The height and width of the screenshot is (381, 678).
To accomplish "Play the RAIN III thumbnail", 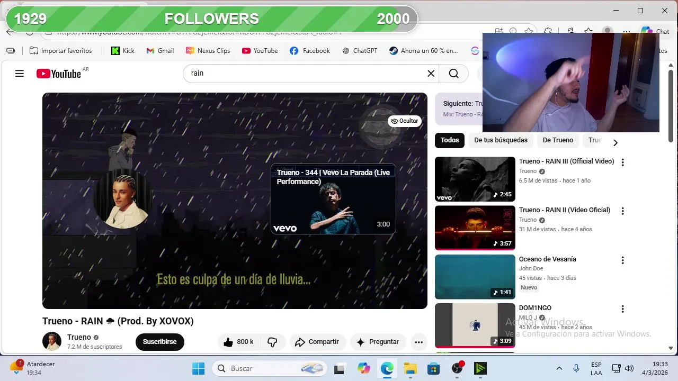I will [475, 179].
